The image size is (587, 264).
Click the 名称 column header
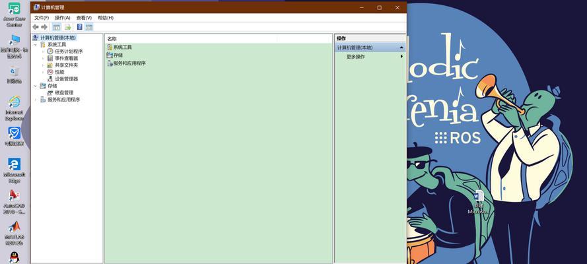pyautogui.click(x=191, y=38)
